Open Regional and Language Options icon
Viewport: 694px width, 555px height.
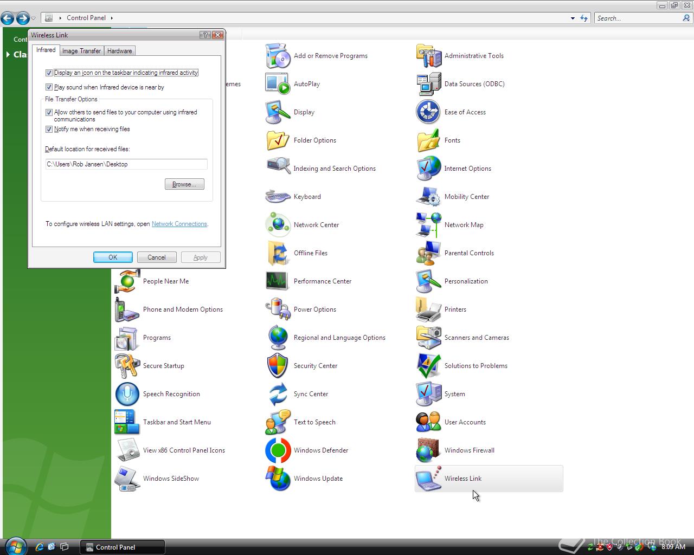point(278,338)
